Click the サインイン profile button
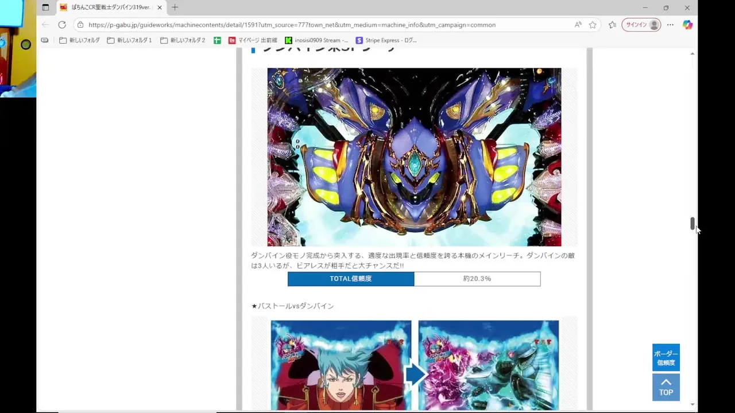Image resolution: width=735 pixels, height=413 pixels. point(641,25)
